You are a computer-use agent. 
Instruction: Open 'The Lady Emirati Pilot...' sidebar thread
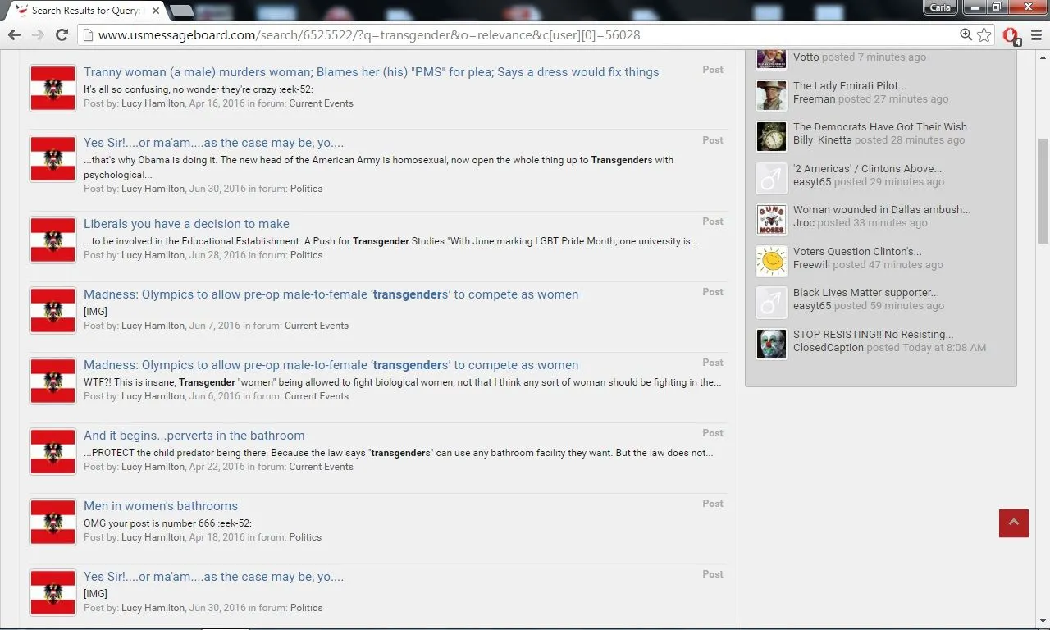point(849,85)
